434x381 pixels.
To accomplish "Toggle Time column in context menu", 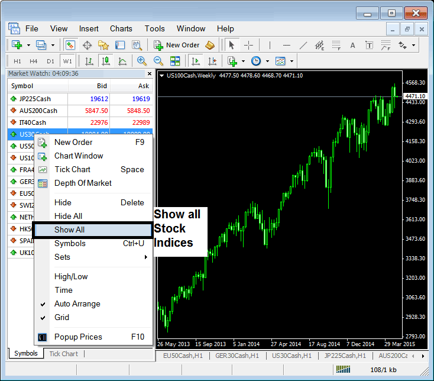I will [x=63, y=290].
